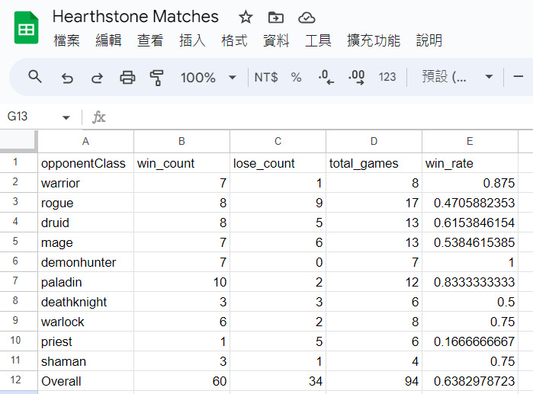533x394 pixels.
Task: Decrease decimal places
Action: tap(326, 77)
